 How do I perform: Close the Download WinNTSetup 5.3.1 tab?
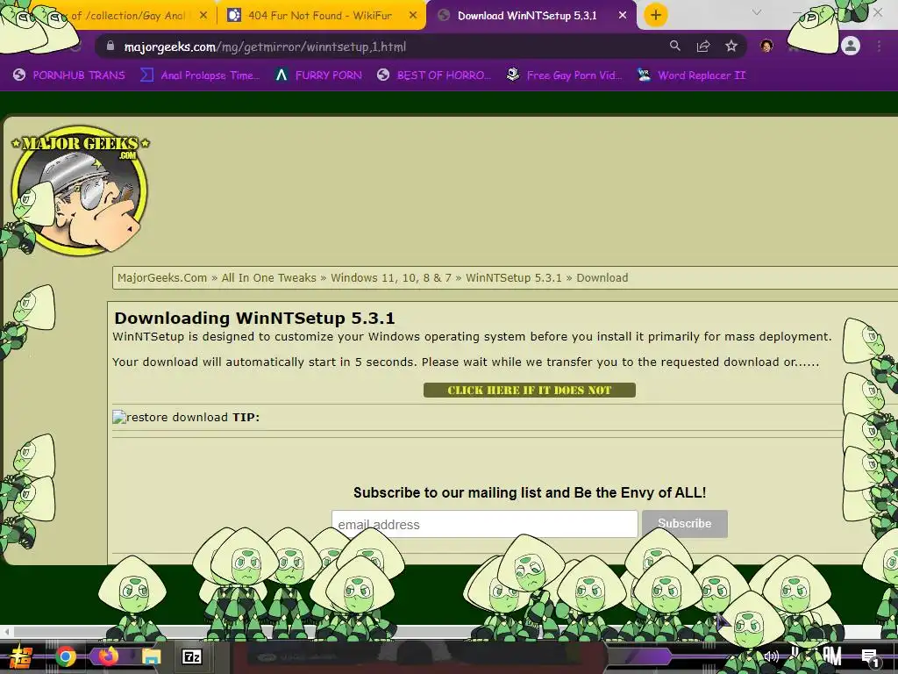tap(623, 16)
